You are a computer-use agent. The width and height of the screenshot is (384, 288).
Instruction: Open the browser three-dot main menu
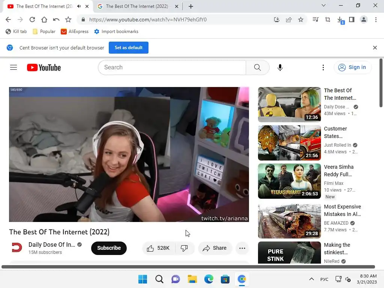pos(376,19)
